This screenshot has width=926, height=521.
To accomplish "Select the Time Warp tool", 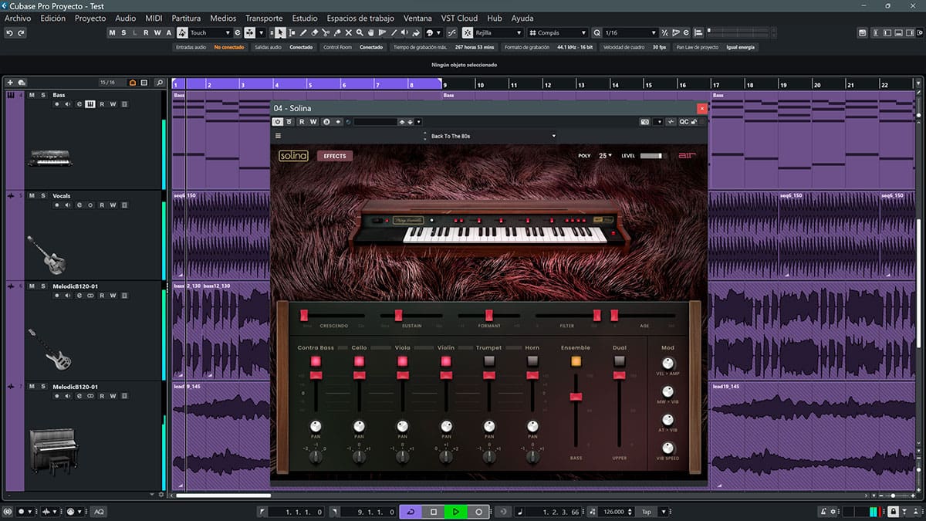I will (x=384, y=33).
